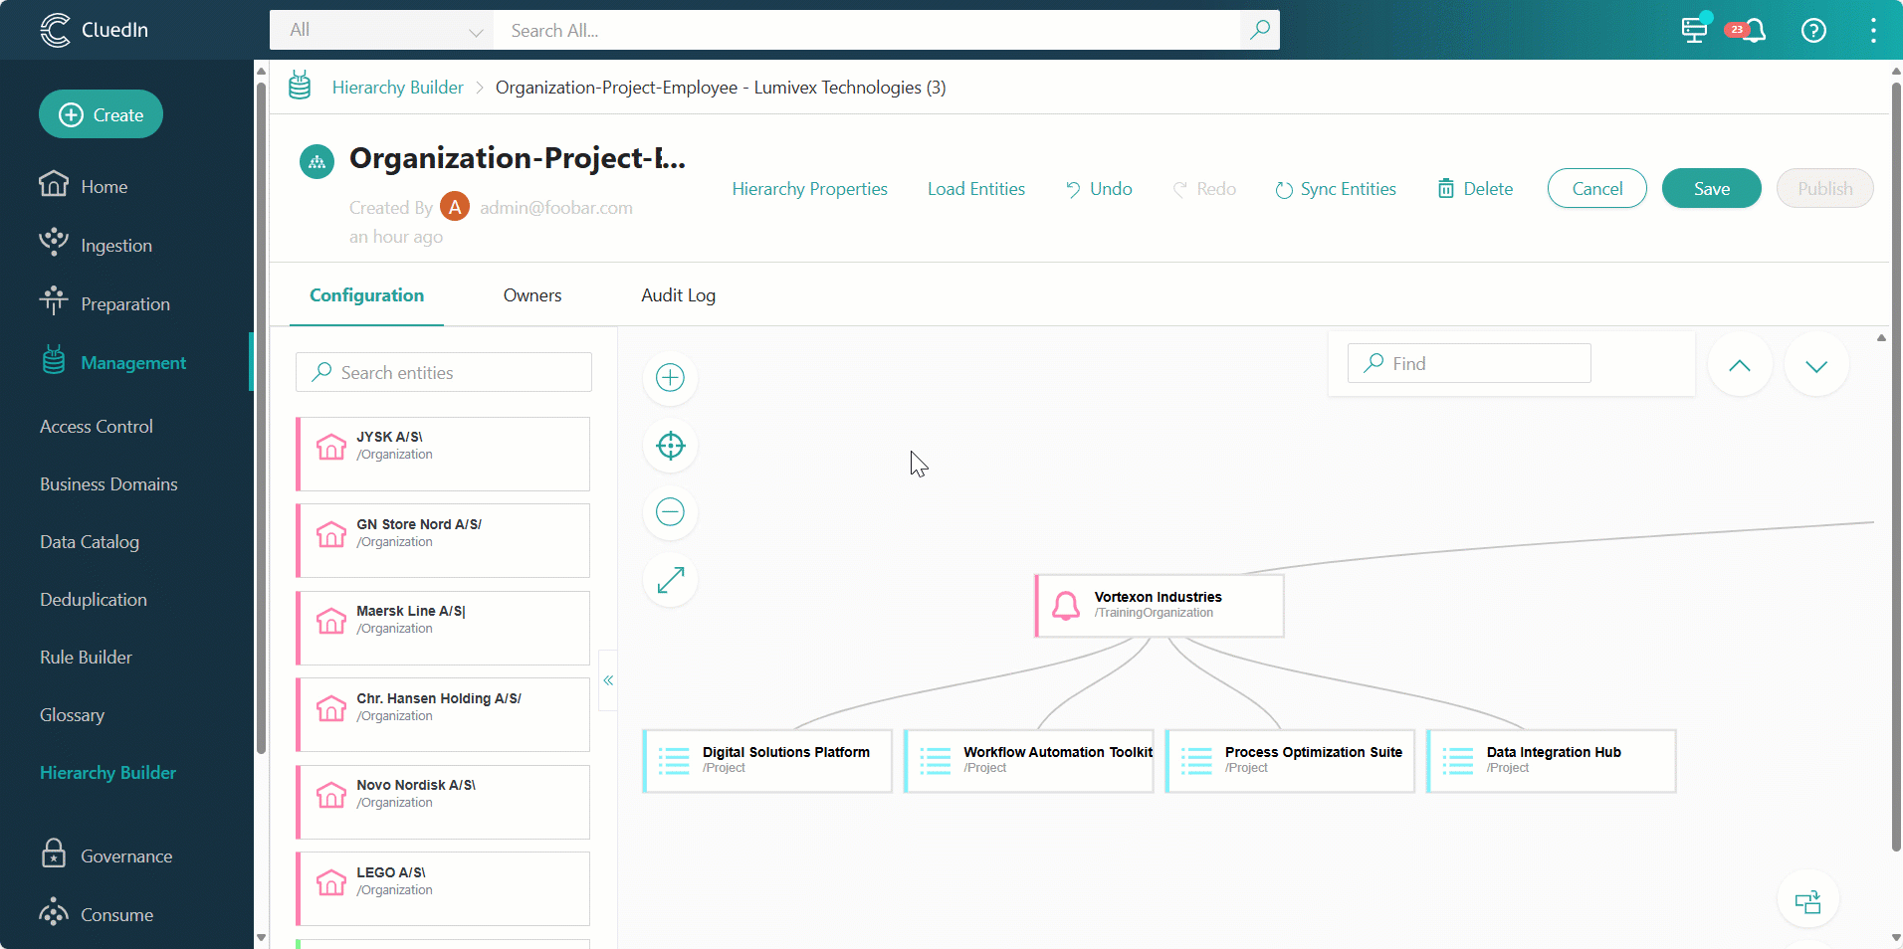The height and width of the screenshot is (949, 1903).
Task: Open the help question mark icon
Action: [1813, 30]
